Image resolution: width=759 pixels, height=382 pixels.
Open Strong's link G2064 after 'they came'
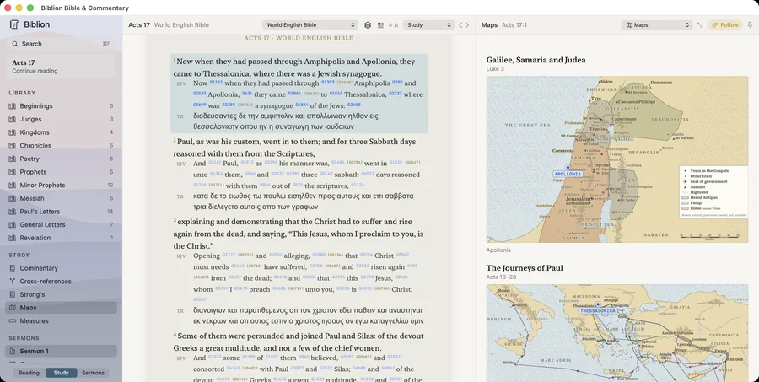click(x=294, y=94)
